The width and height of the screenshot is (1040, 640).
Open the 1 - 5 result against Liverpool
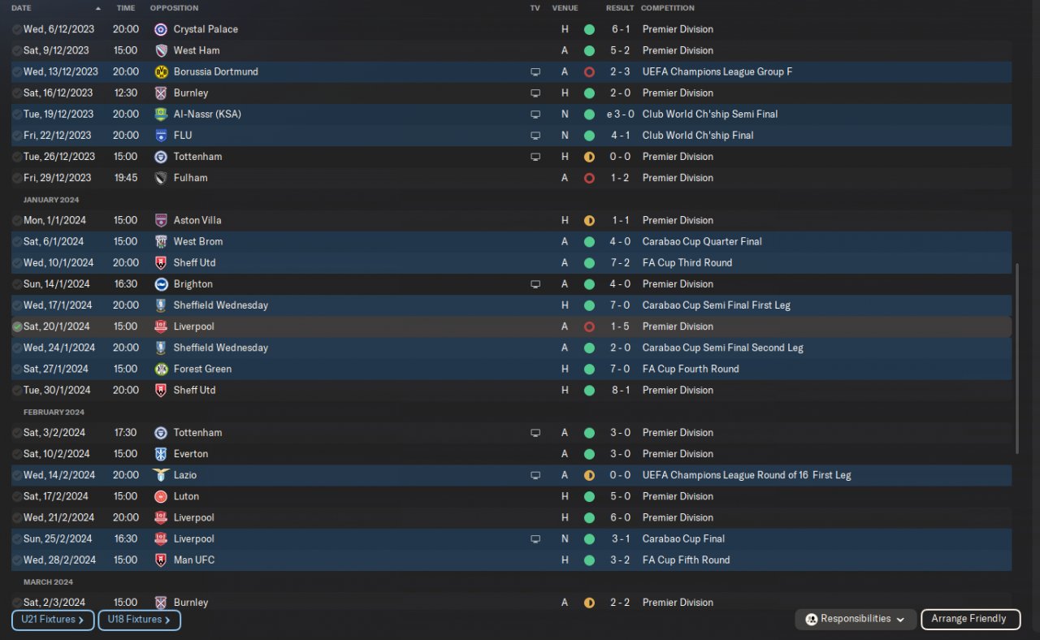[620, 326]
